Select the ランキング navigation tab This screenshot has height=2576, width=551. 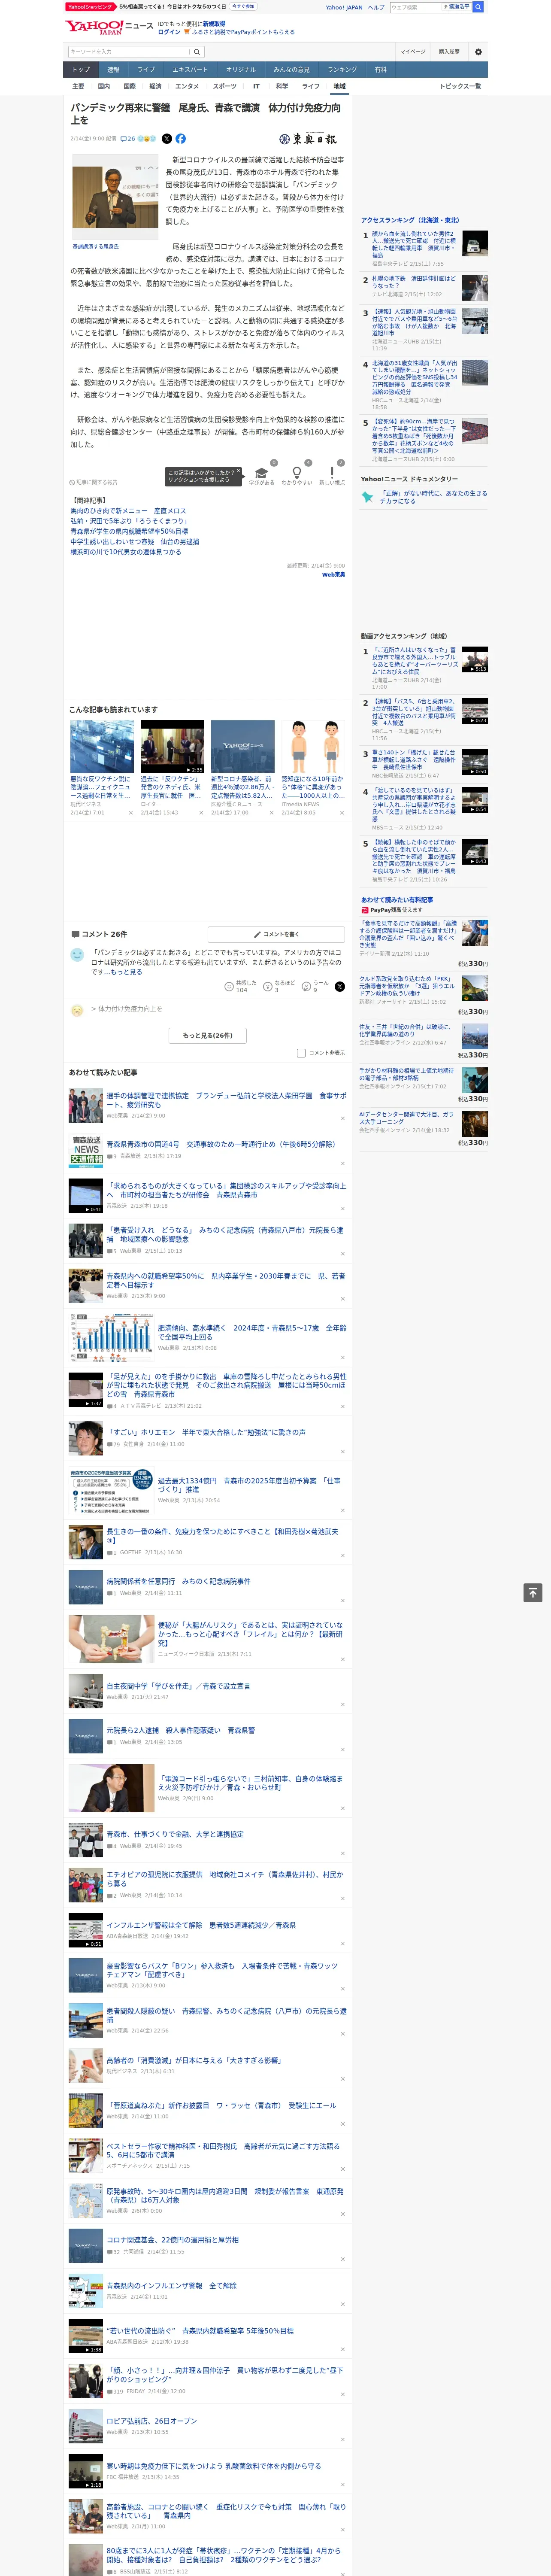[x=342, y=70]
